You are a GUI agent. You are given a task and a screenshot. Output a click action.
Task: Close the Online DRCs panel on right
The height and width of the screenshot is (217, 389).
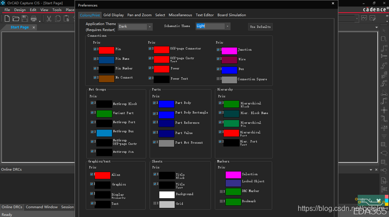pyautogui.click(x=376, y=170)
